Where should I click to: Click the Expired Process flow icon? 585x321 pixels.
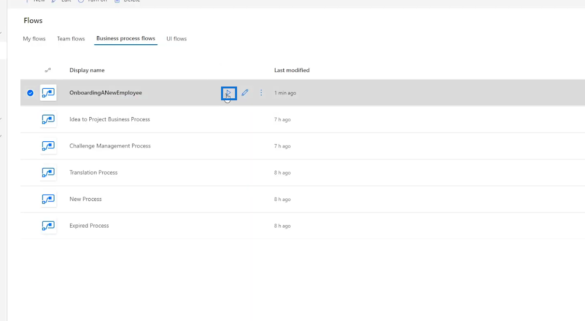point(48,226)
